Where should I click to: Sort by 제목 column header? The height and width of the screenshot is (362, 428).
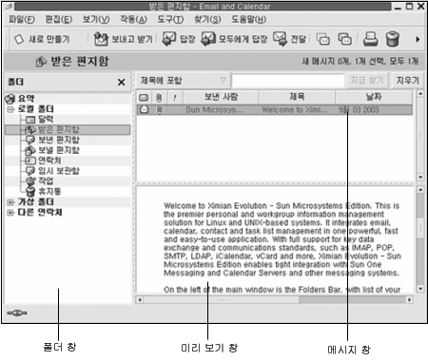coord(297,97)
